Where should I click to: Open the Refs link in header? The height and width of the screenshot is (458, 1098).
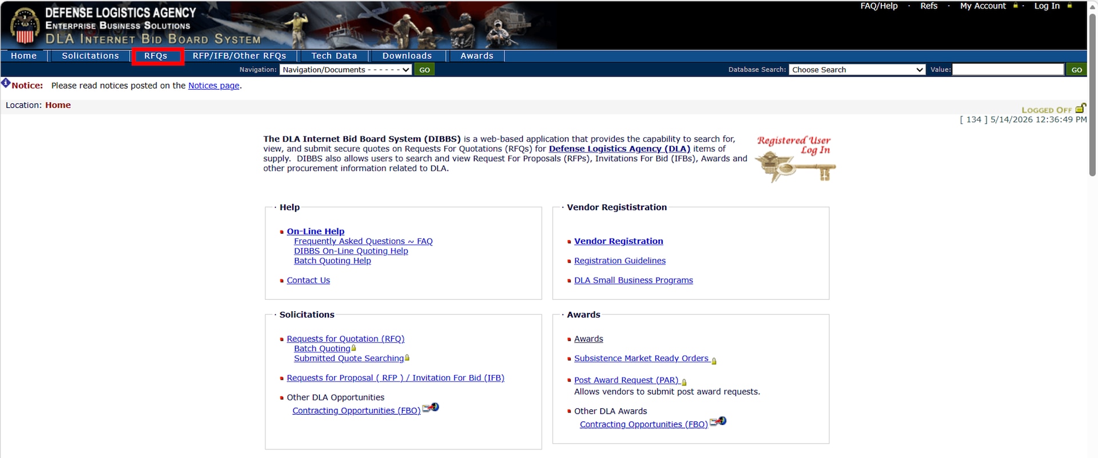[x=929, y=6]
